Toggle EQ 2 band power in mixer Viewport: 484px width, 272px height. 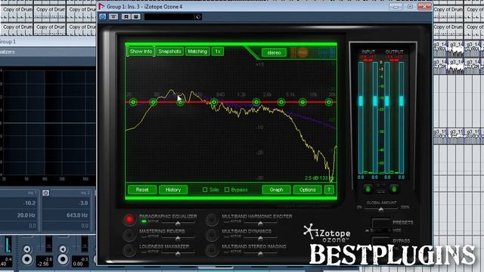pyautogui.click(x=45, y=193)
